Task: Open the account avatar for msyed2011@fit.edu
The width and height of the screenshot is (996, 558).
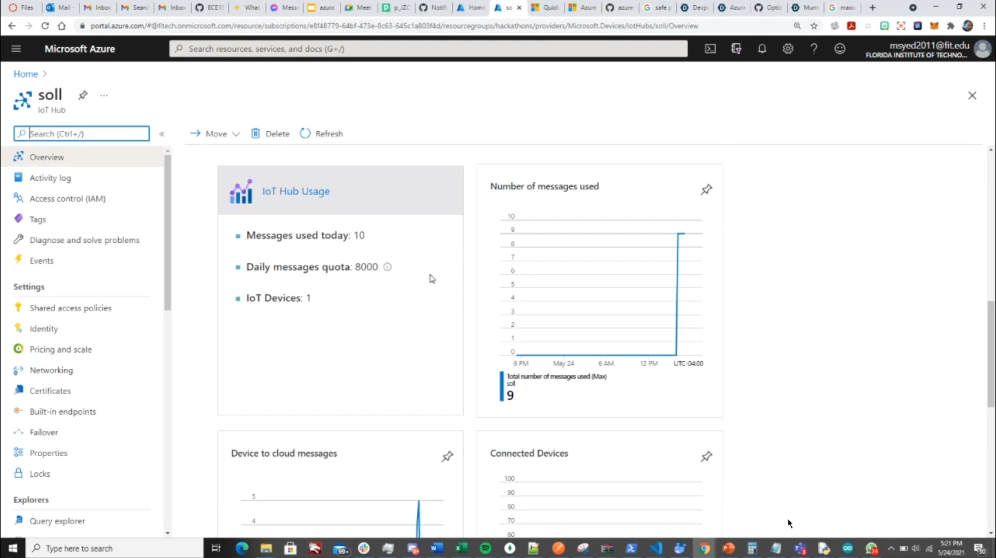Action: pos(982,49)
